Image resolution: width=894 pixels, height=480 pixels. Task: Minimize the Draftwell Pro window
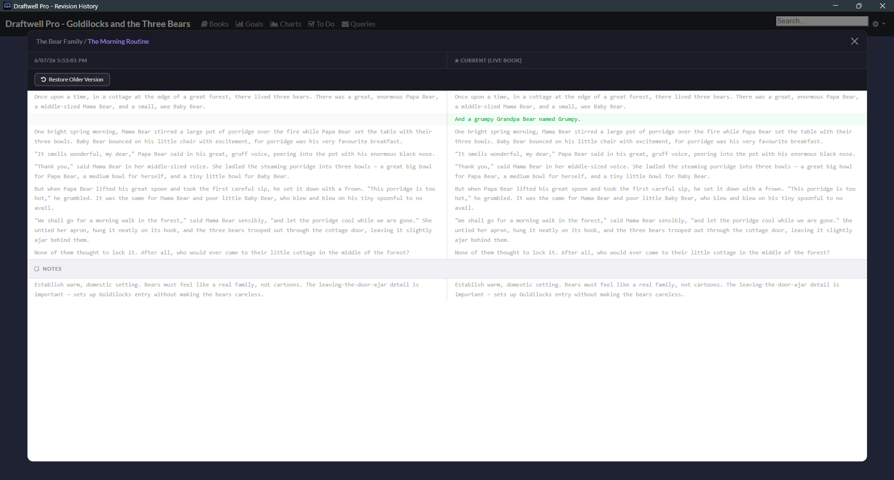(x=835, y=6)
